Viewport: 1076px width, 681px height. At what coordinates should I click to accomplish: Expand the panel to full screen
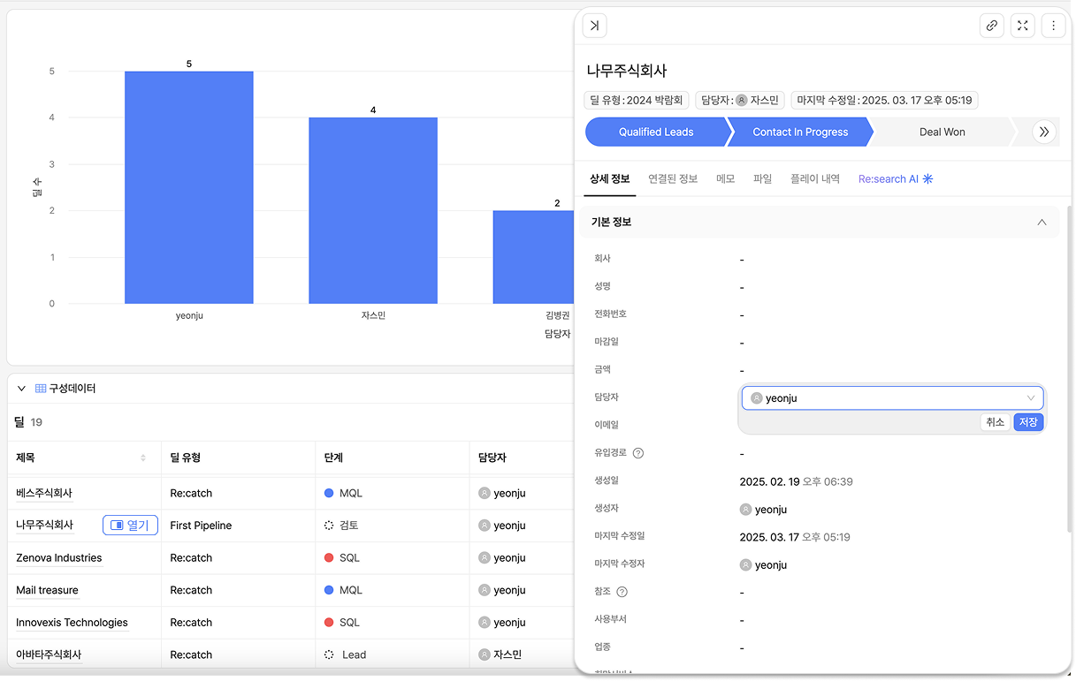click(x=1022, y=26)
